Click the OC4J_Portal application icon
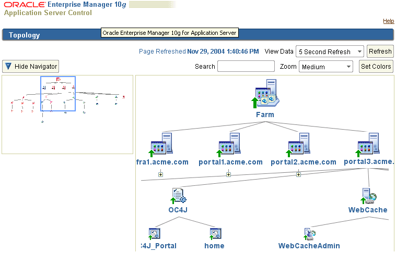Viewport: 396px width, 253px height. coord(154,234)
